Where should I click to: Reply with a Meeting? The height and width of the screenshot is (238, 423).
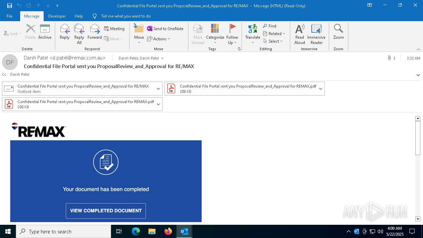pyautogui.click(x=114, y=29)
